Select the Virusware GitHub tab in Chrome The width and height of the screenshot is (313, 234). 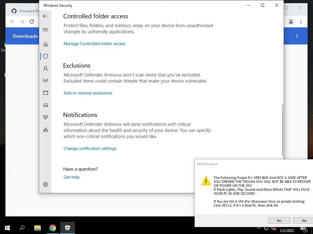[x=25, y=11]
